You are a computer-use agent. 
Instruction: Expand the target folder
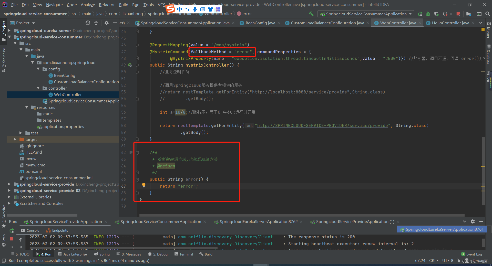[15, 139]
